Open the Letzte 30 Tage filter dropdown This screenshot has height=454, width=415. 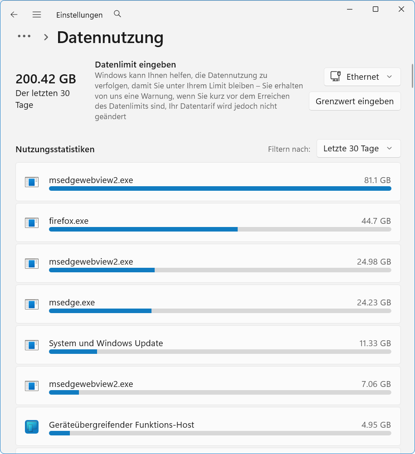coord(358,149)
